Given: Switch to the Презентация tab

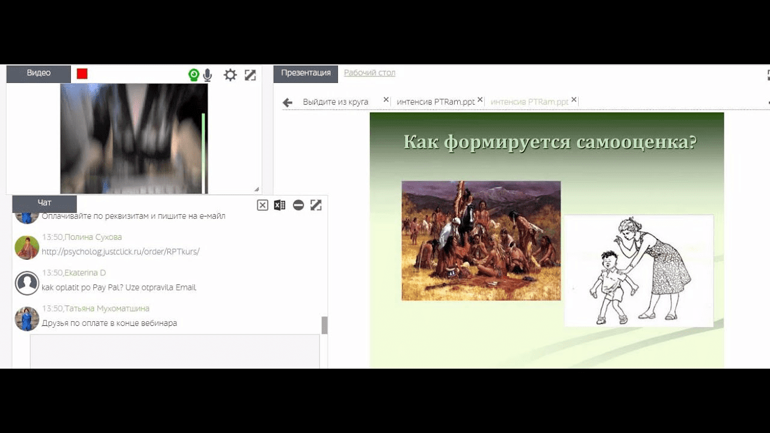Looking at the screenshot, I should pyautogui.click(x=306, y=73).
